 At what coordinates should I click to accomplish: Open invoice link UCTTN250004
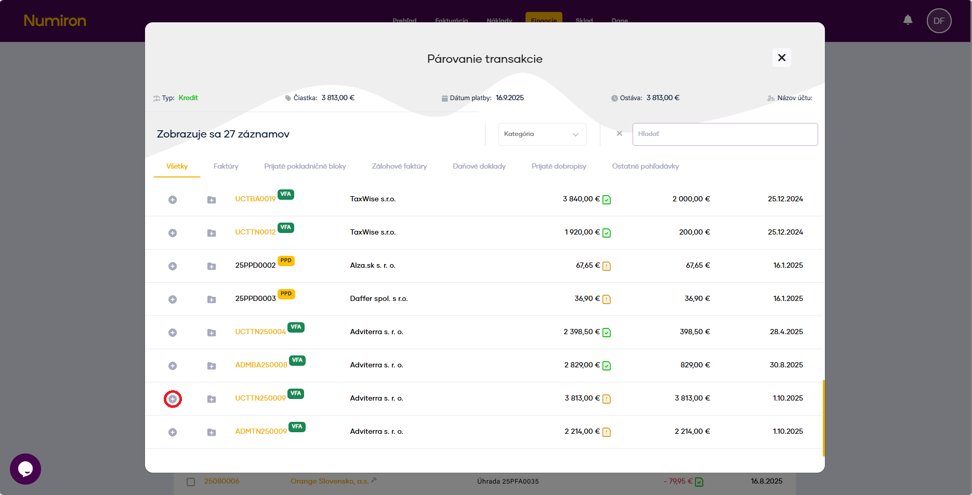tap(260, 332)
